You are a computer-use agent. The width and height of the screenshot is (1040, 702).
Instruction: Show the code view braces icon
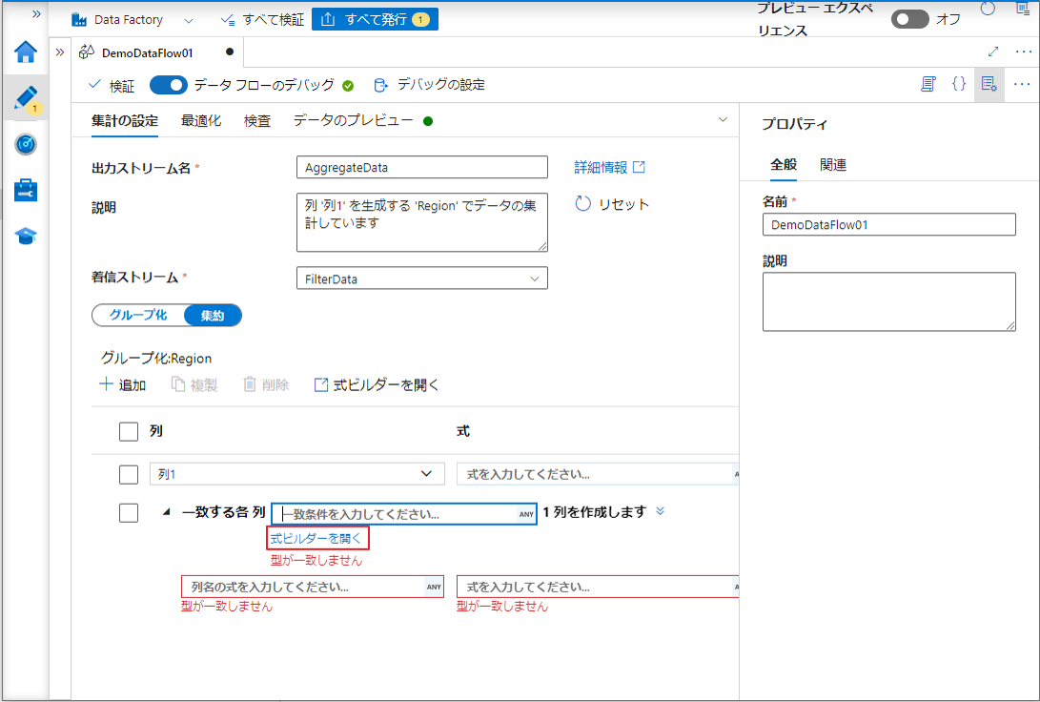tap(959, 84)
